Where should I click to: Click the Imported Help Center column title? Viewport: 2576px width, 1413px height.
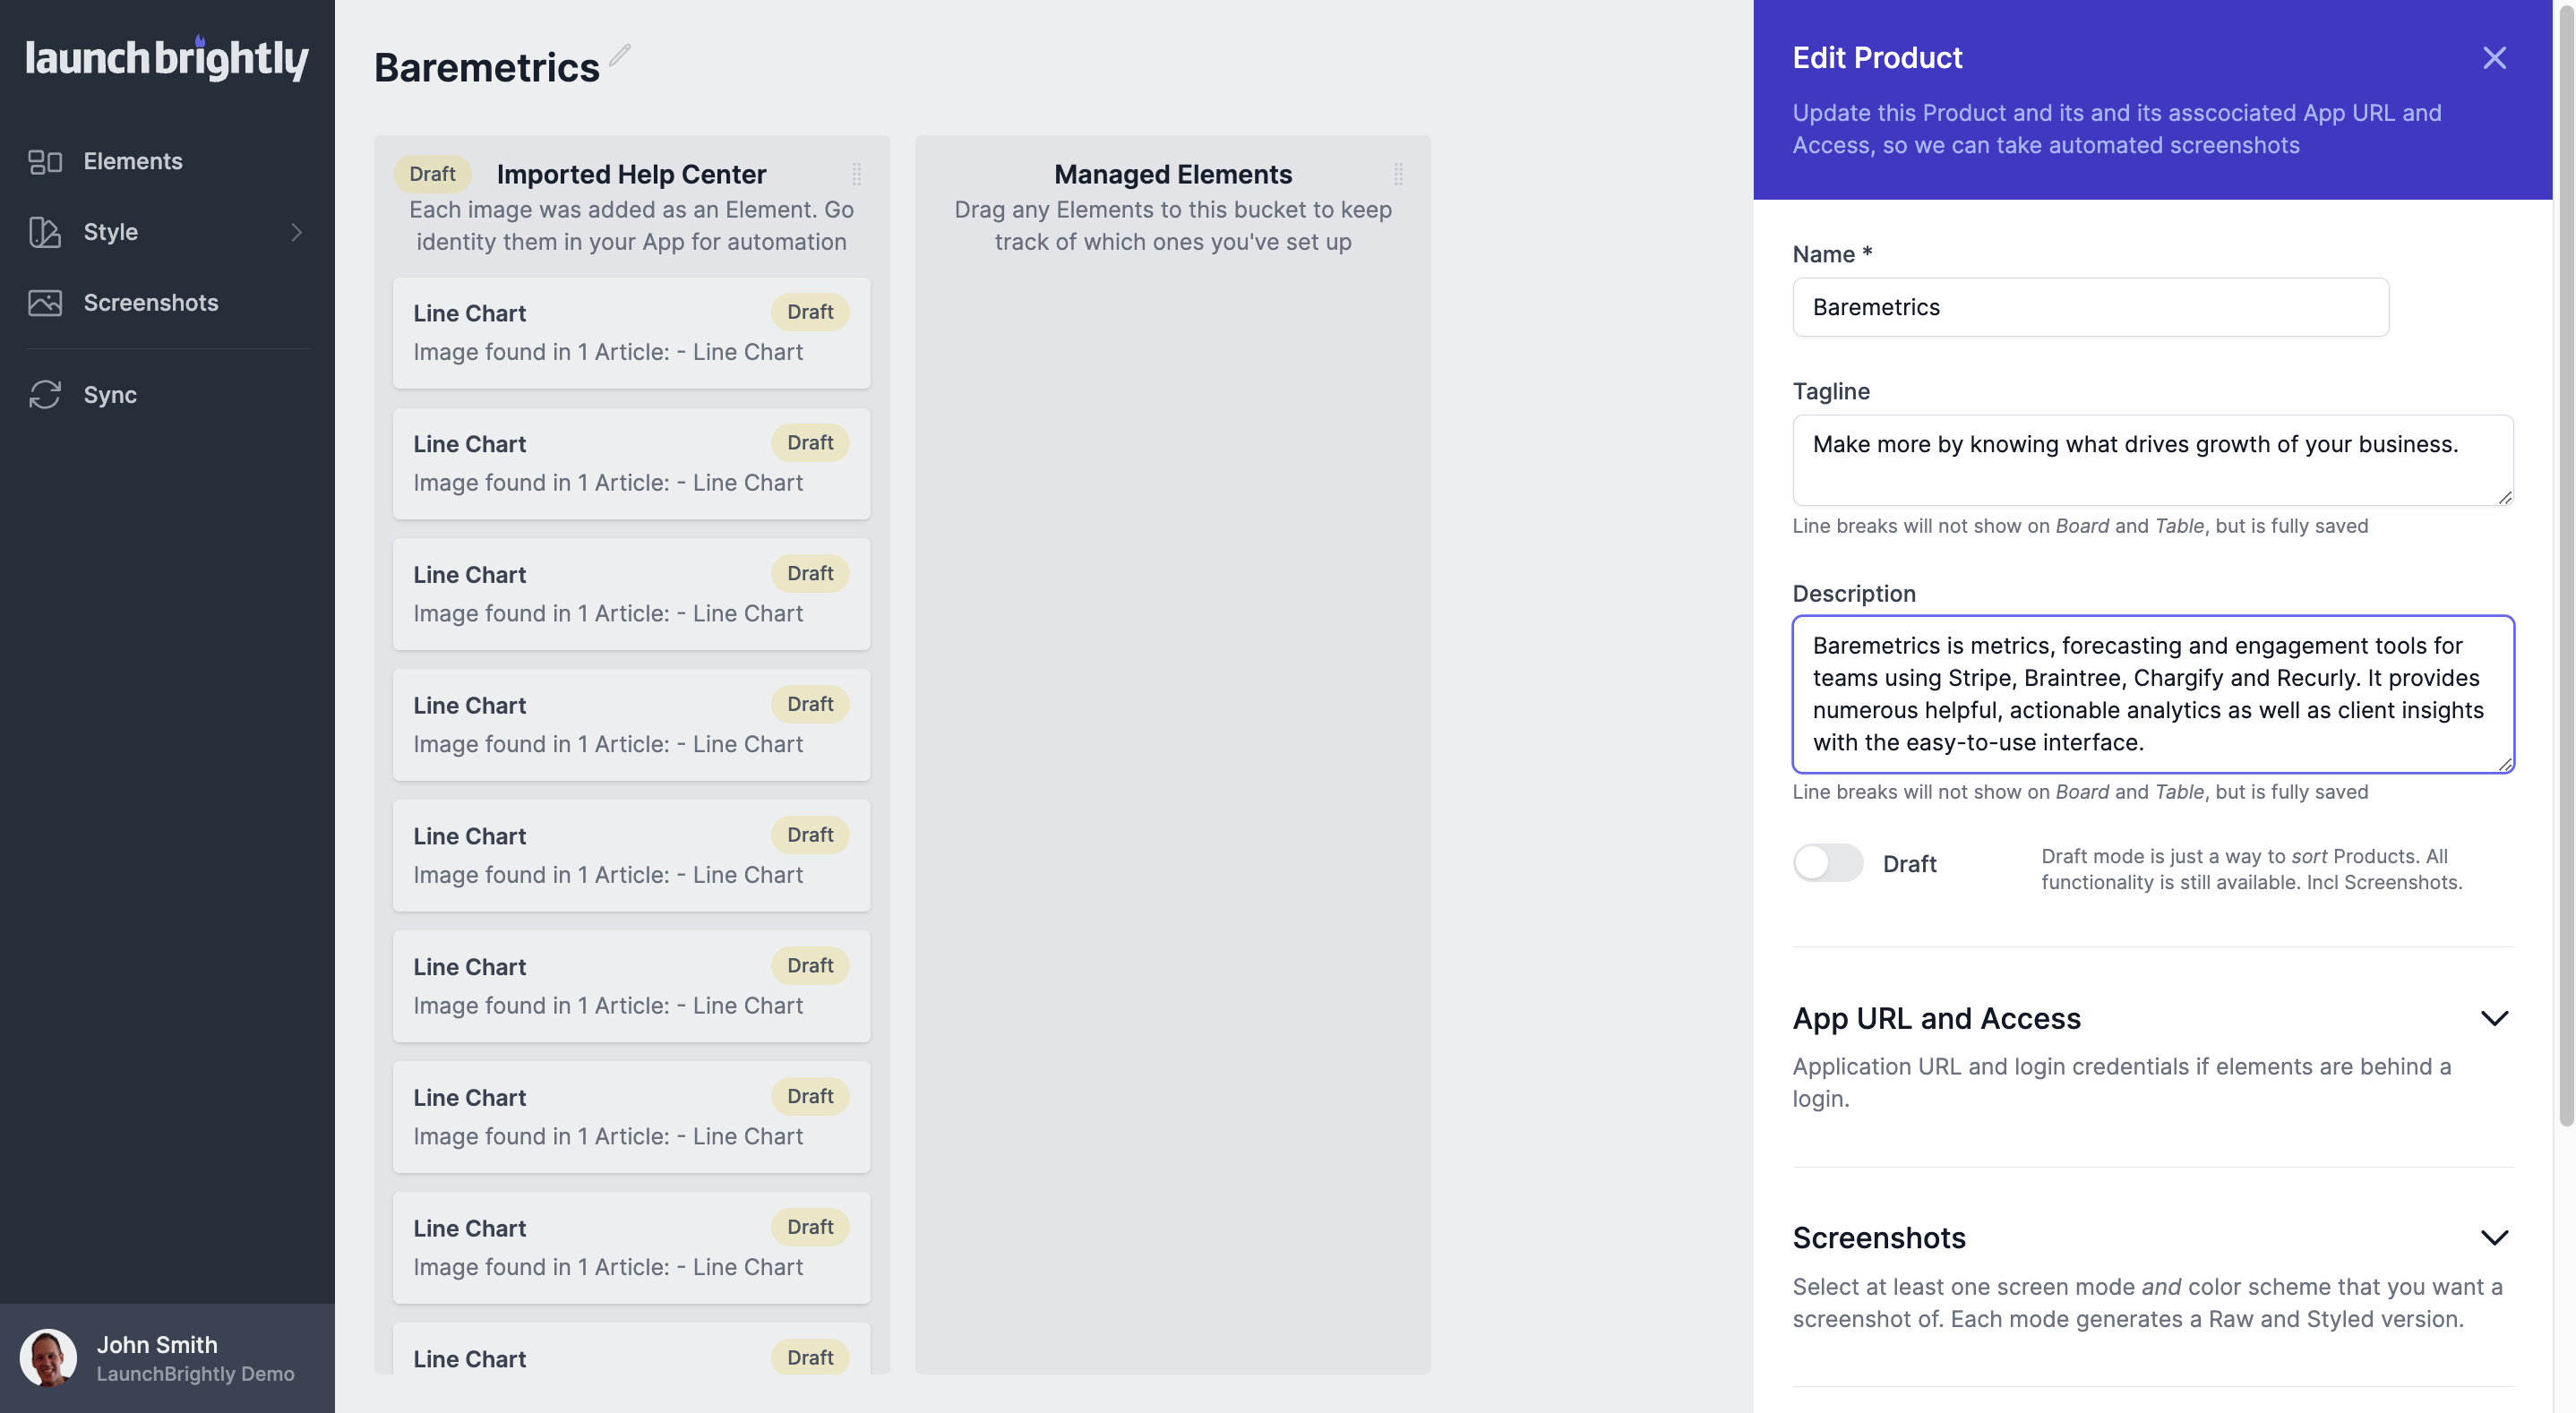coord(631,174)
